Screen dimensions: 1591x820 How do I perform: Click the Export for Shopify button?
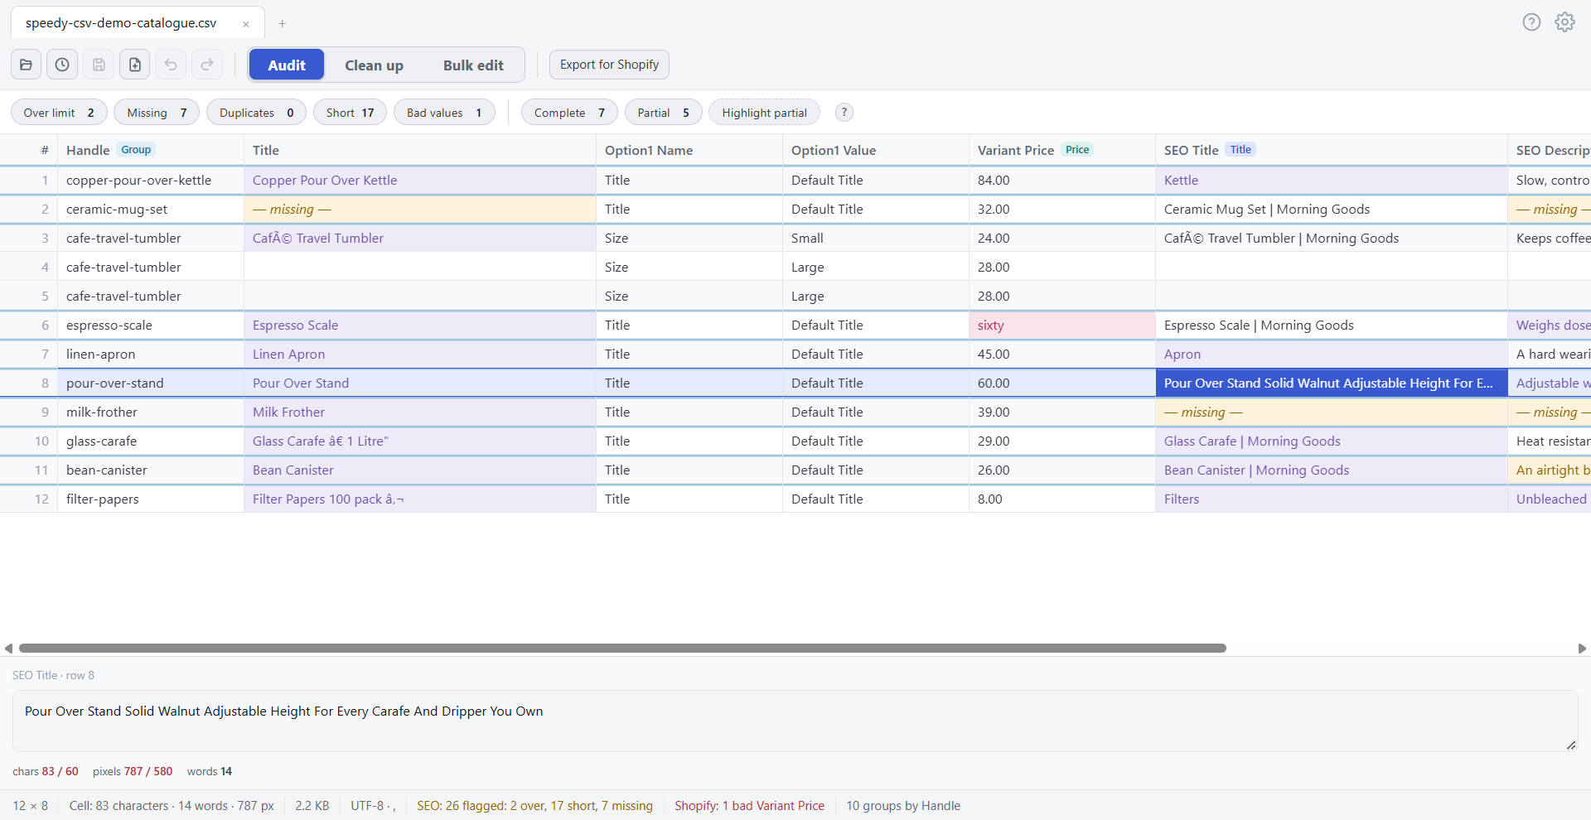click(609, 65)
